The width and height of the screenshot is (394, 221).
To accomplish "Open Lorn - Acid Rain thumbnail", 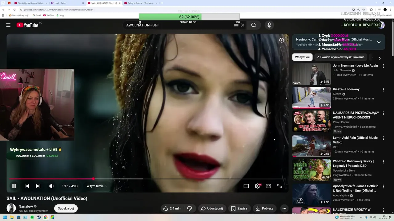I will click(x=312, y=146).
